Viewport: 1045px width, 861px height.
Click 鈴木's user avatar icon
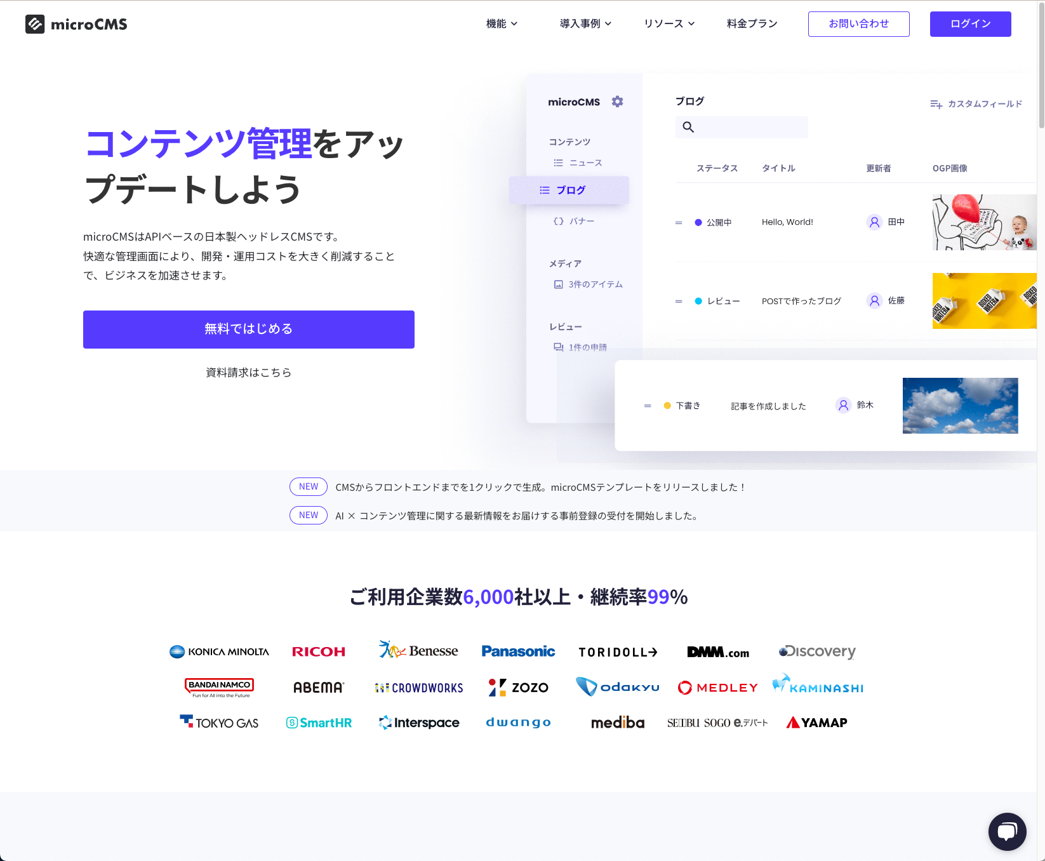click(842, 405)
